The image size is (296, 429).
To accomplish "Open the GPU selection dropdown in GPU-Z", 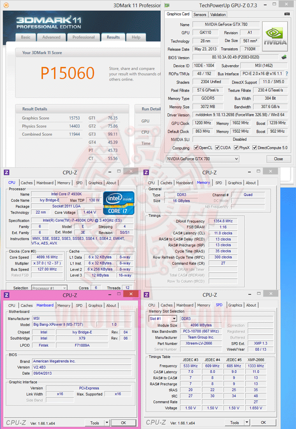I will tap(203, 159).
